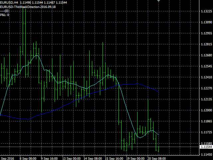Screen dimensions: 213x160
Task: Click the chart shift marker at top
Action: click(159, 1)
